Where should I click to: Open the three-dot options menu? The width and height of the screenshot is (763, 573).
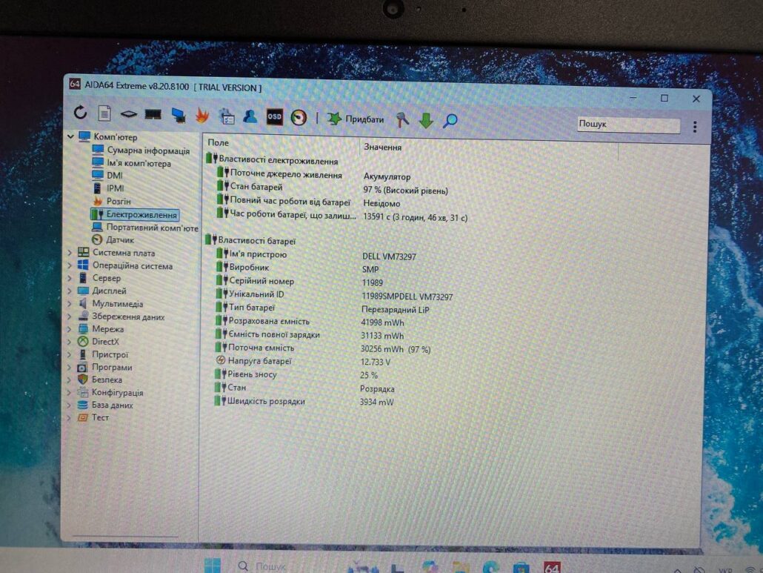tap(694, 127)
